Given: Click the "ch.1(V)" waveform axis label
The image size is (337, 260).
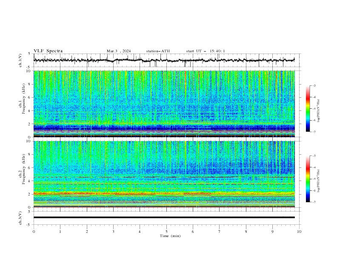Looking at the screenshot, I should (20, 60).
